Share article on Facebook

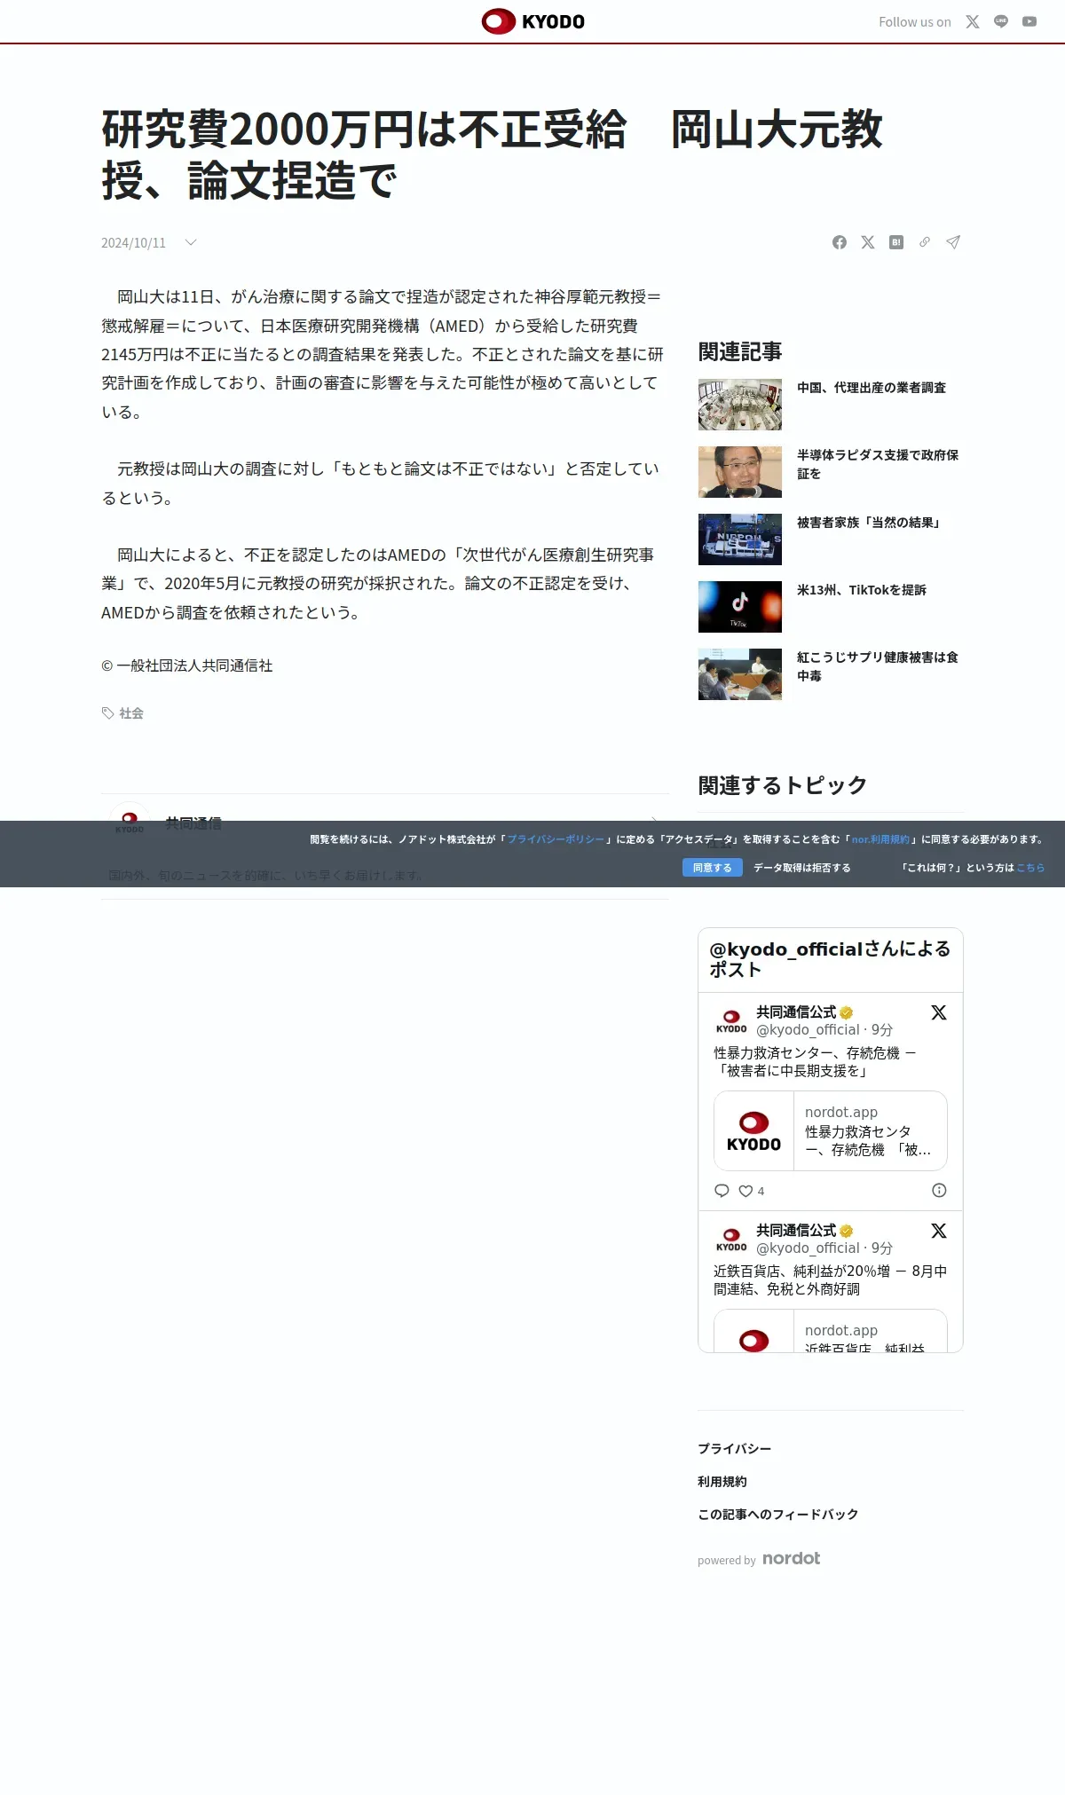coord(840,242)
